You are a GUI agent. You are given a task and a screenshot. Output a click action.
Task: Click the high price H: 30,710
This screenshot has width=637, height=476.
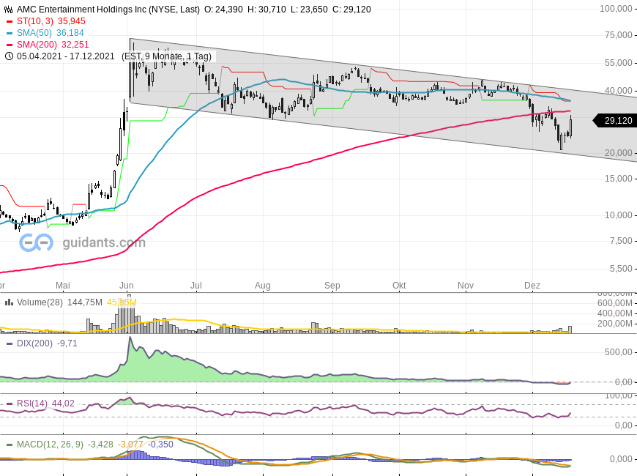pos(267,10)
